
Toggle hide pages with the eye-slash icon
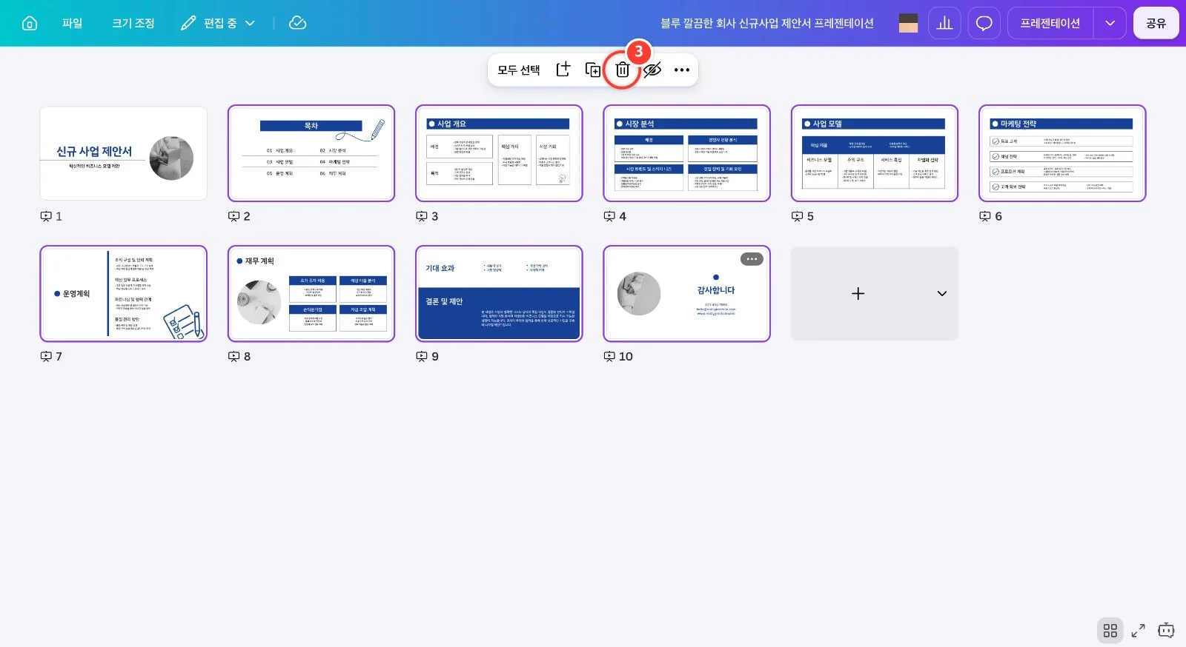pos(652,70)
